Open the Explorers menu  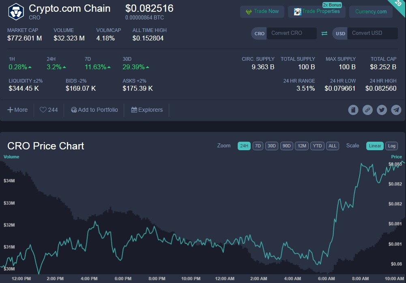(147, 110)
